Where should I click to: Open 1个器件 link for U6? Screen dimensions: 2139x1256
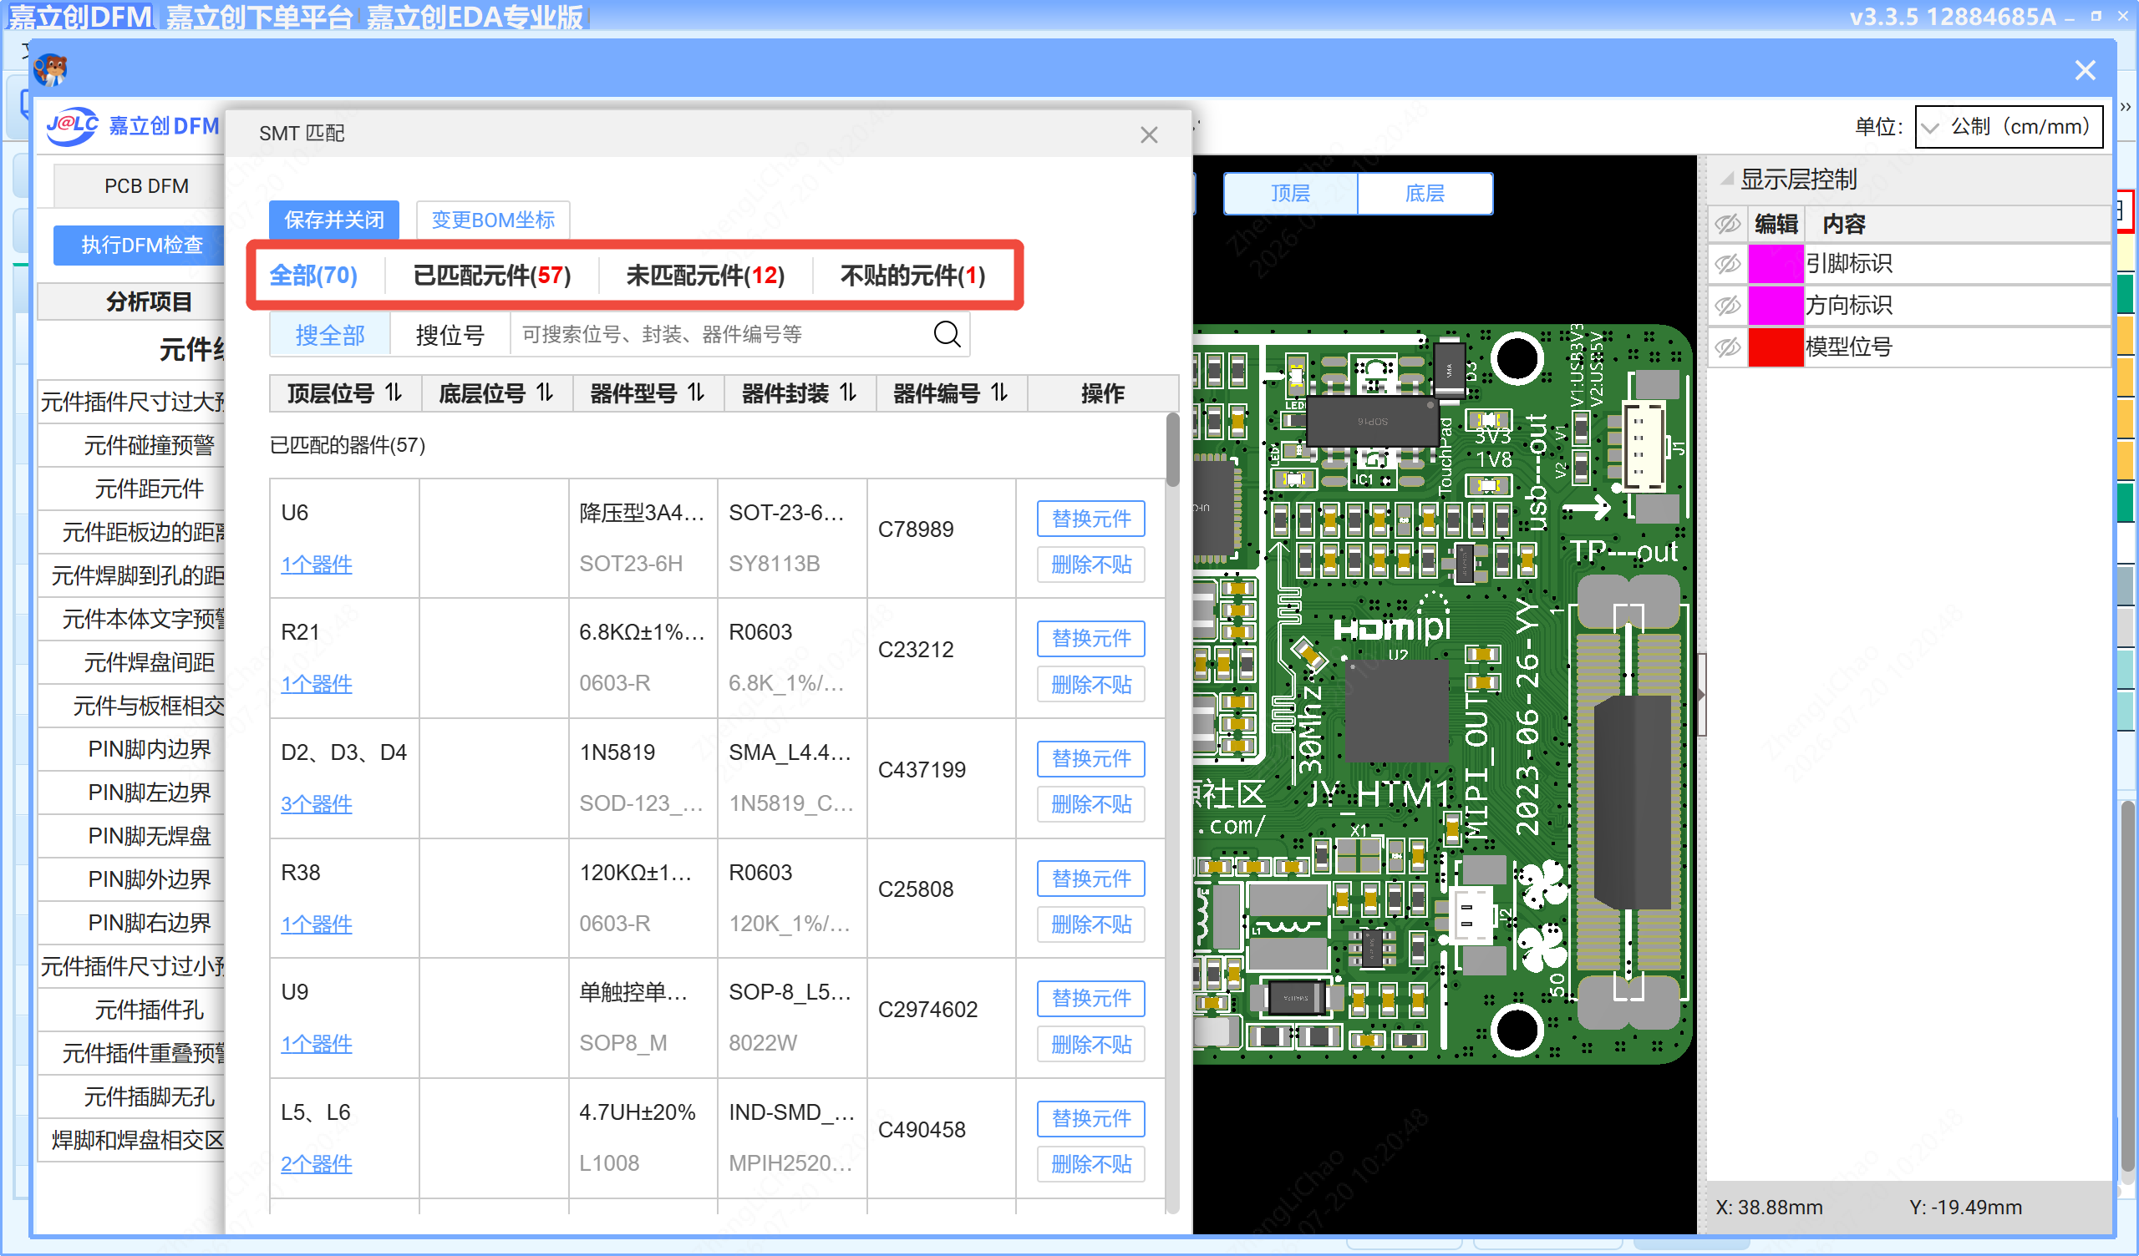[x=317, y=565]
